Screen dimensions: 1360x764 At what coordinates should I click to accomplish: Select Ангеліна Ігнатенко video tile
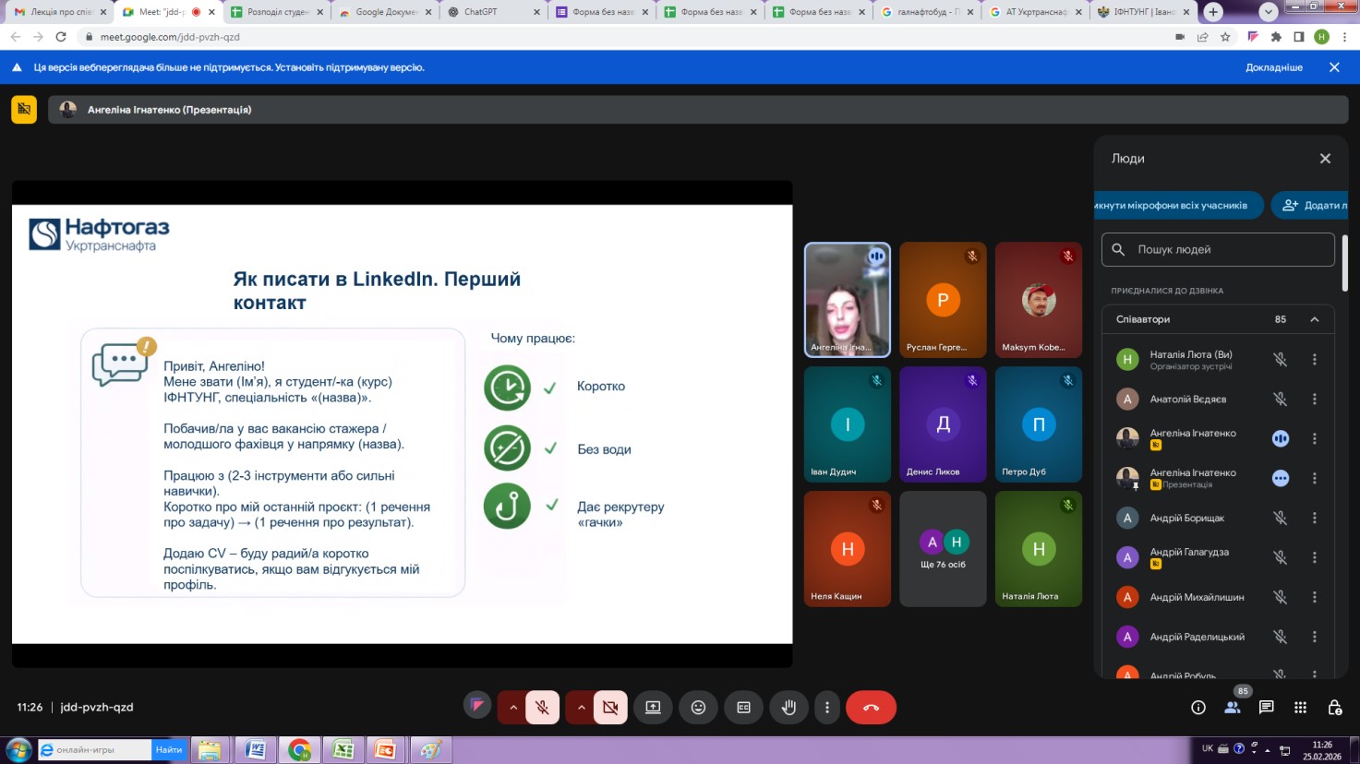[848, 300]
